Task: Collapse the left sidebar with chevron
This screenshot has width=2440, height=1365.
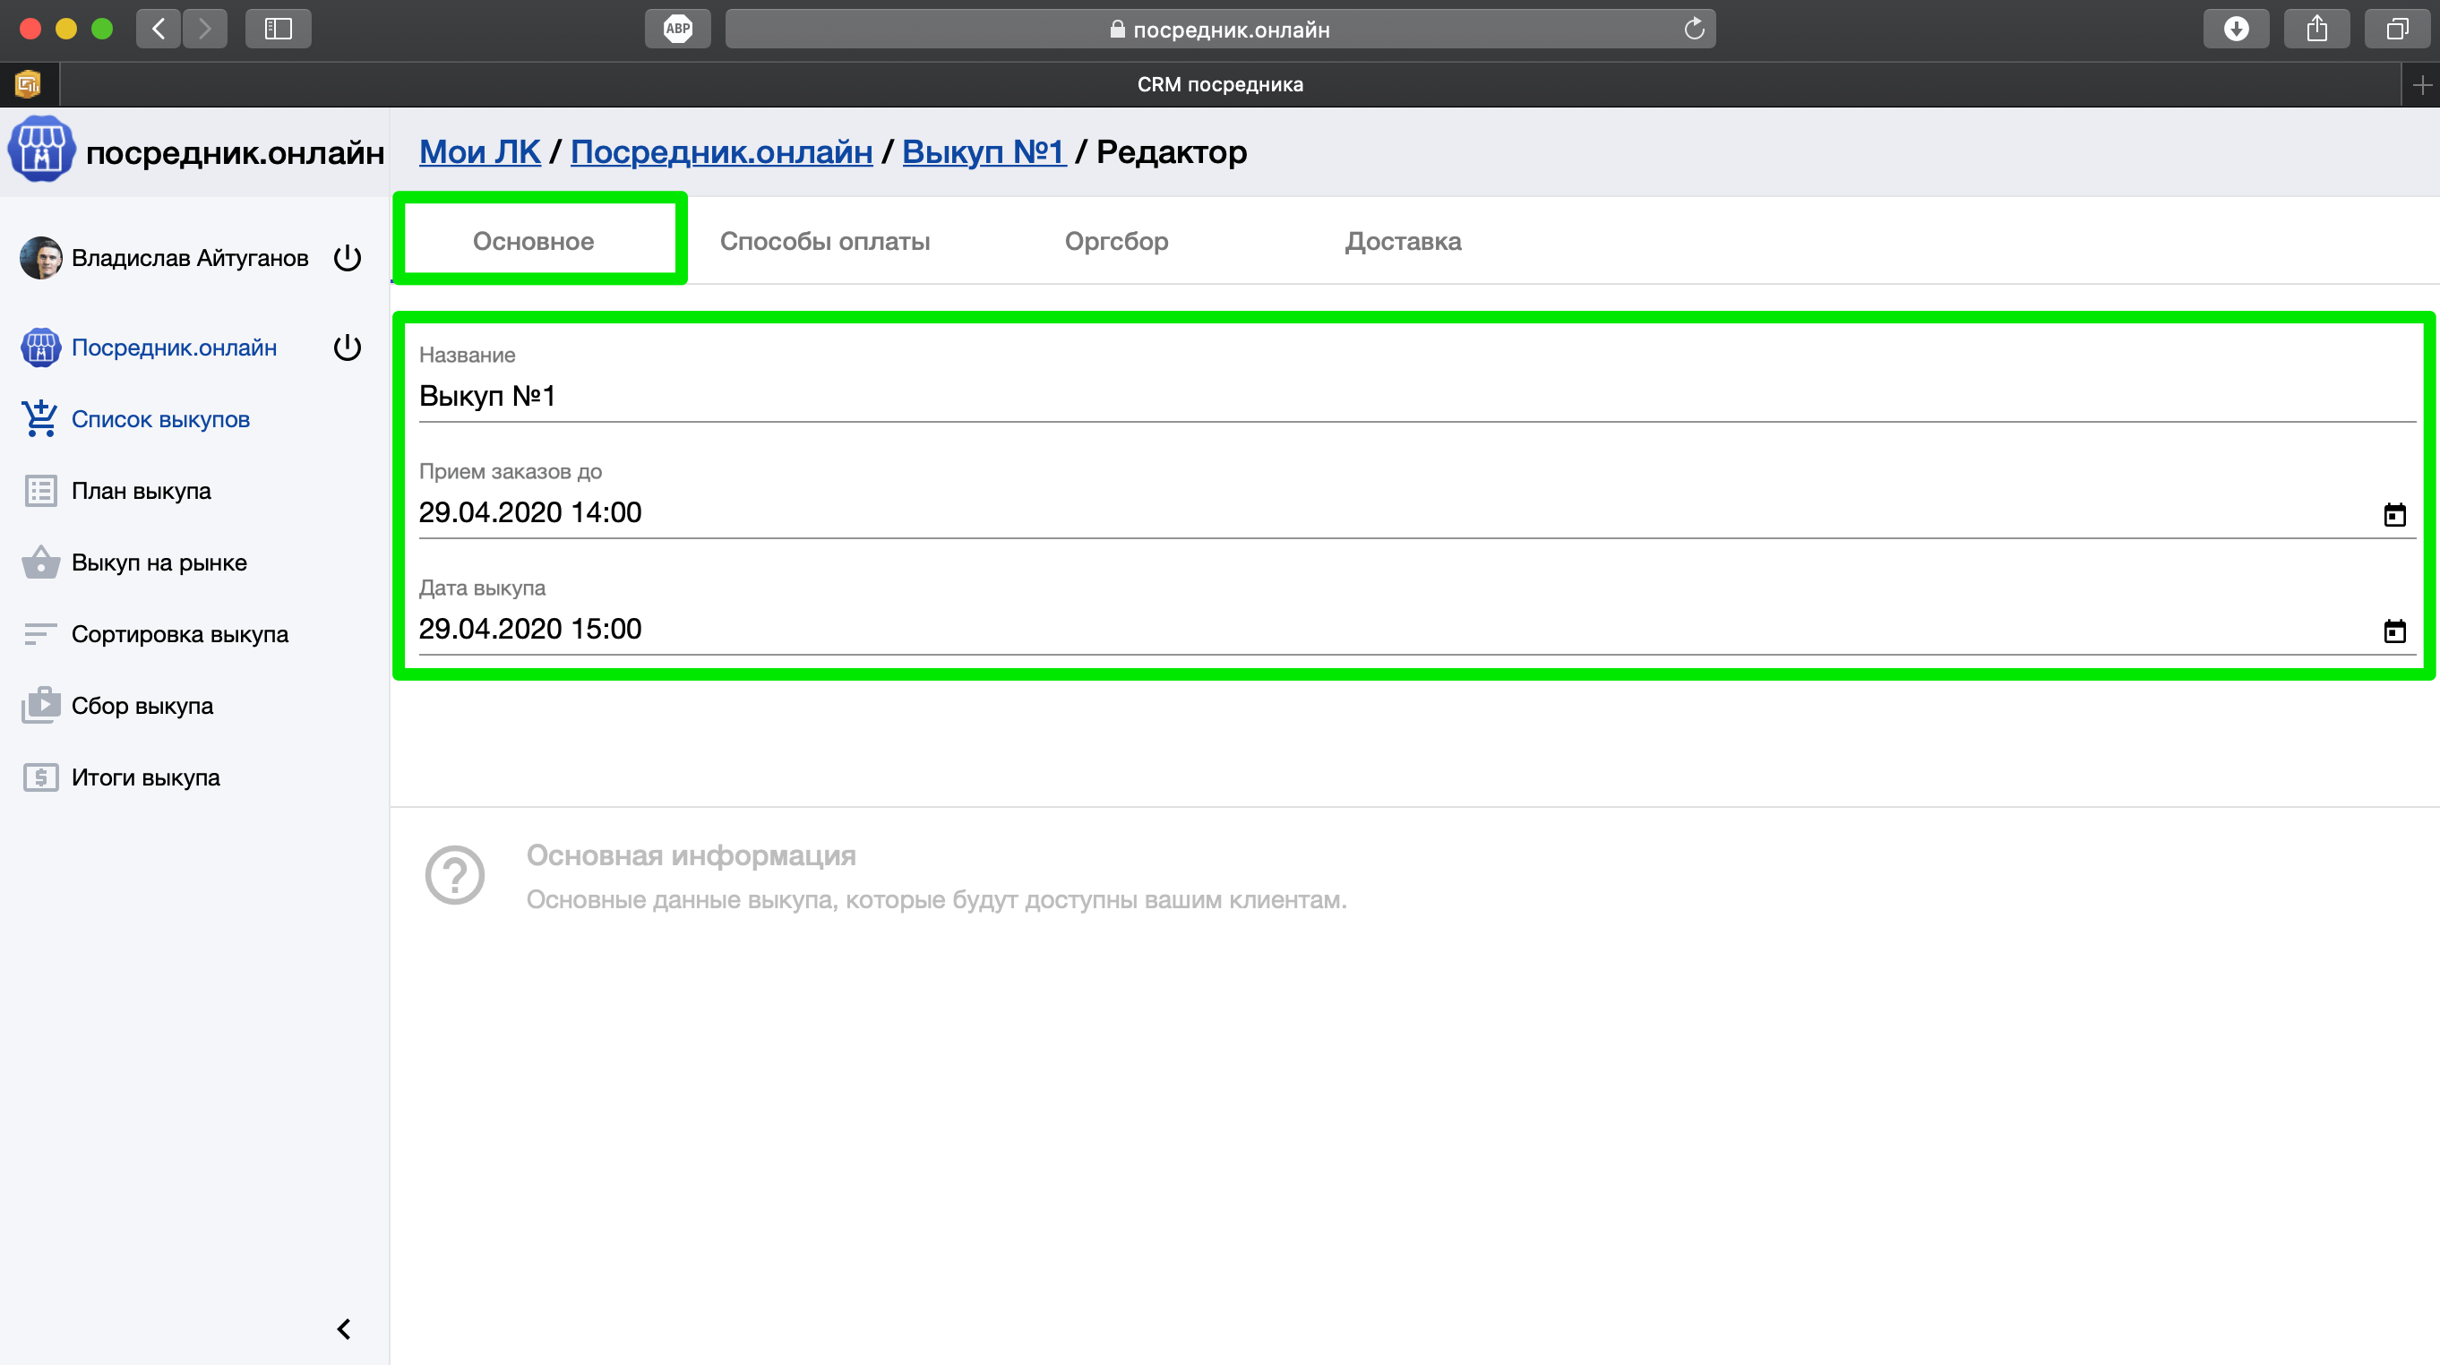Action: pos(344,1329)
